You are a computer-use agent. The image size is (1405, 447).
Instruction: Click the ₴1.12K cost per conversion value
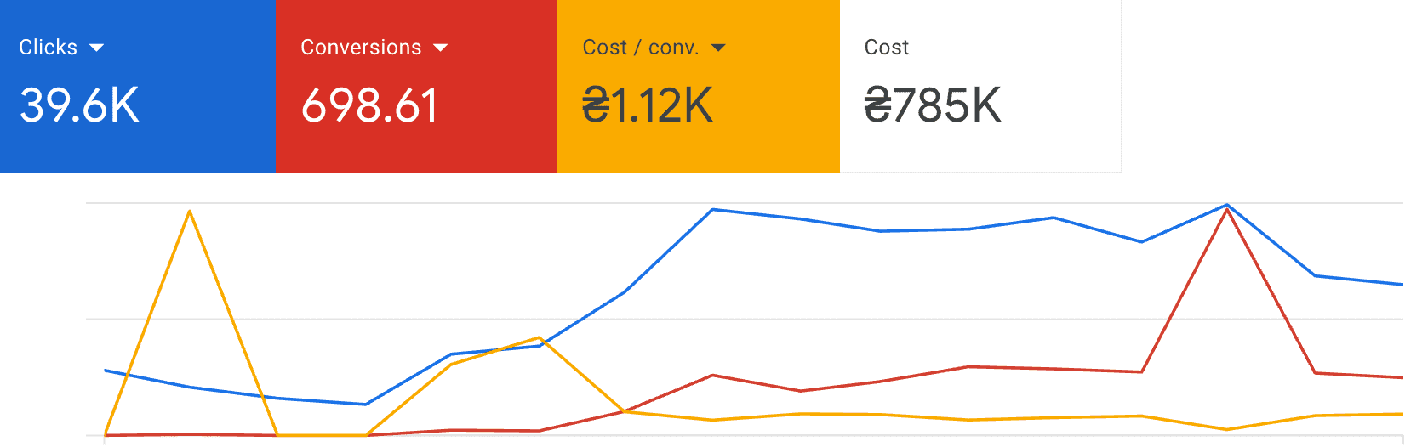(x=648, y=105)
